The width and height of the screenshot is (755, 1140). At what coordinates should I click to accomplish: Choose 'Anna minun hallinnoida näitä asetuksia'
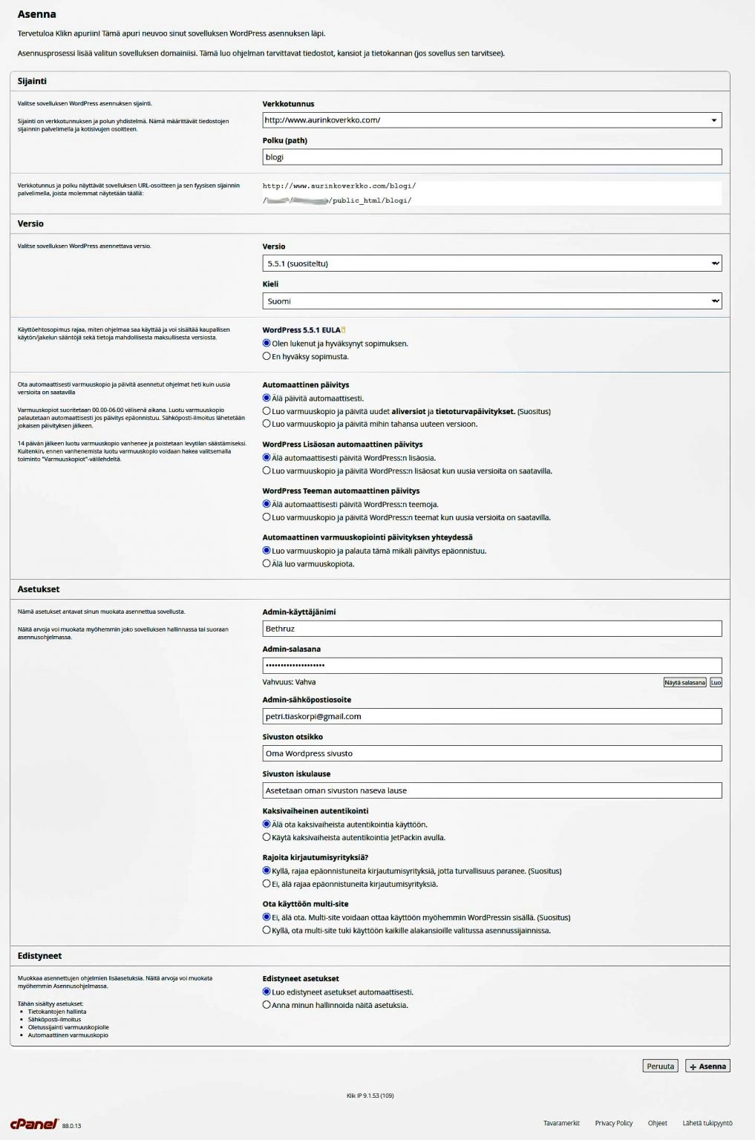(267, 1005)
